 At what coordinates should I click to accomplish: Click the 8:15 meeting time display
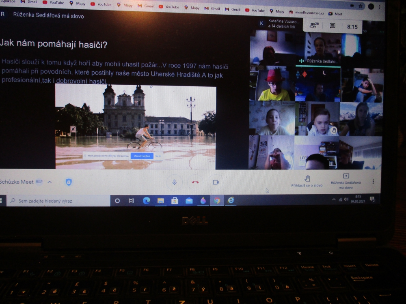(352, 27)
